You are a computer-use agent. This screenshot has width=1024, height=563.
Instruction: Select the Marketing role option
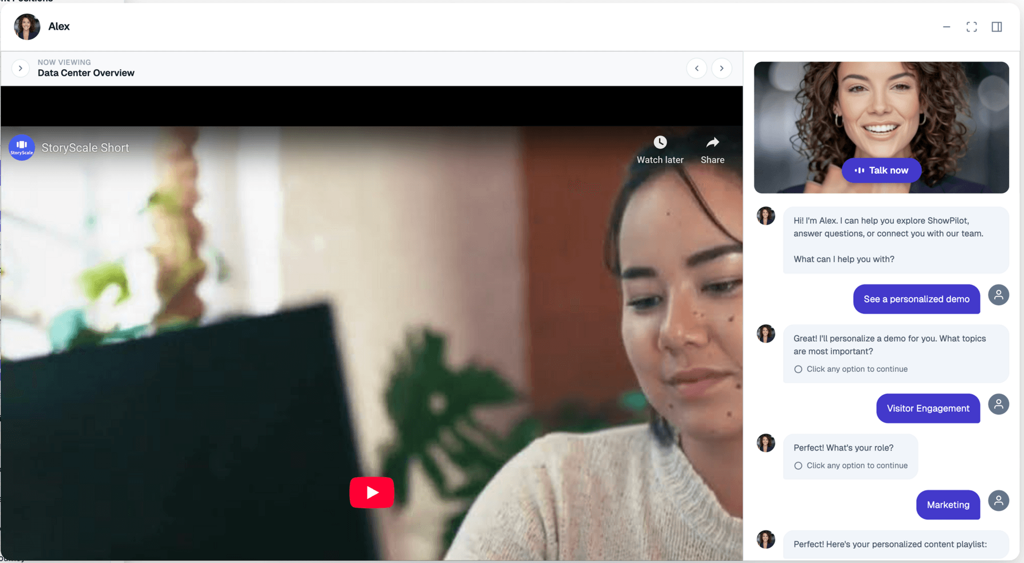(948, 504)
